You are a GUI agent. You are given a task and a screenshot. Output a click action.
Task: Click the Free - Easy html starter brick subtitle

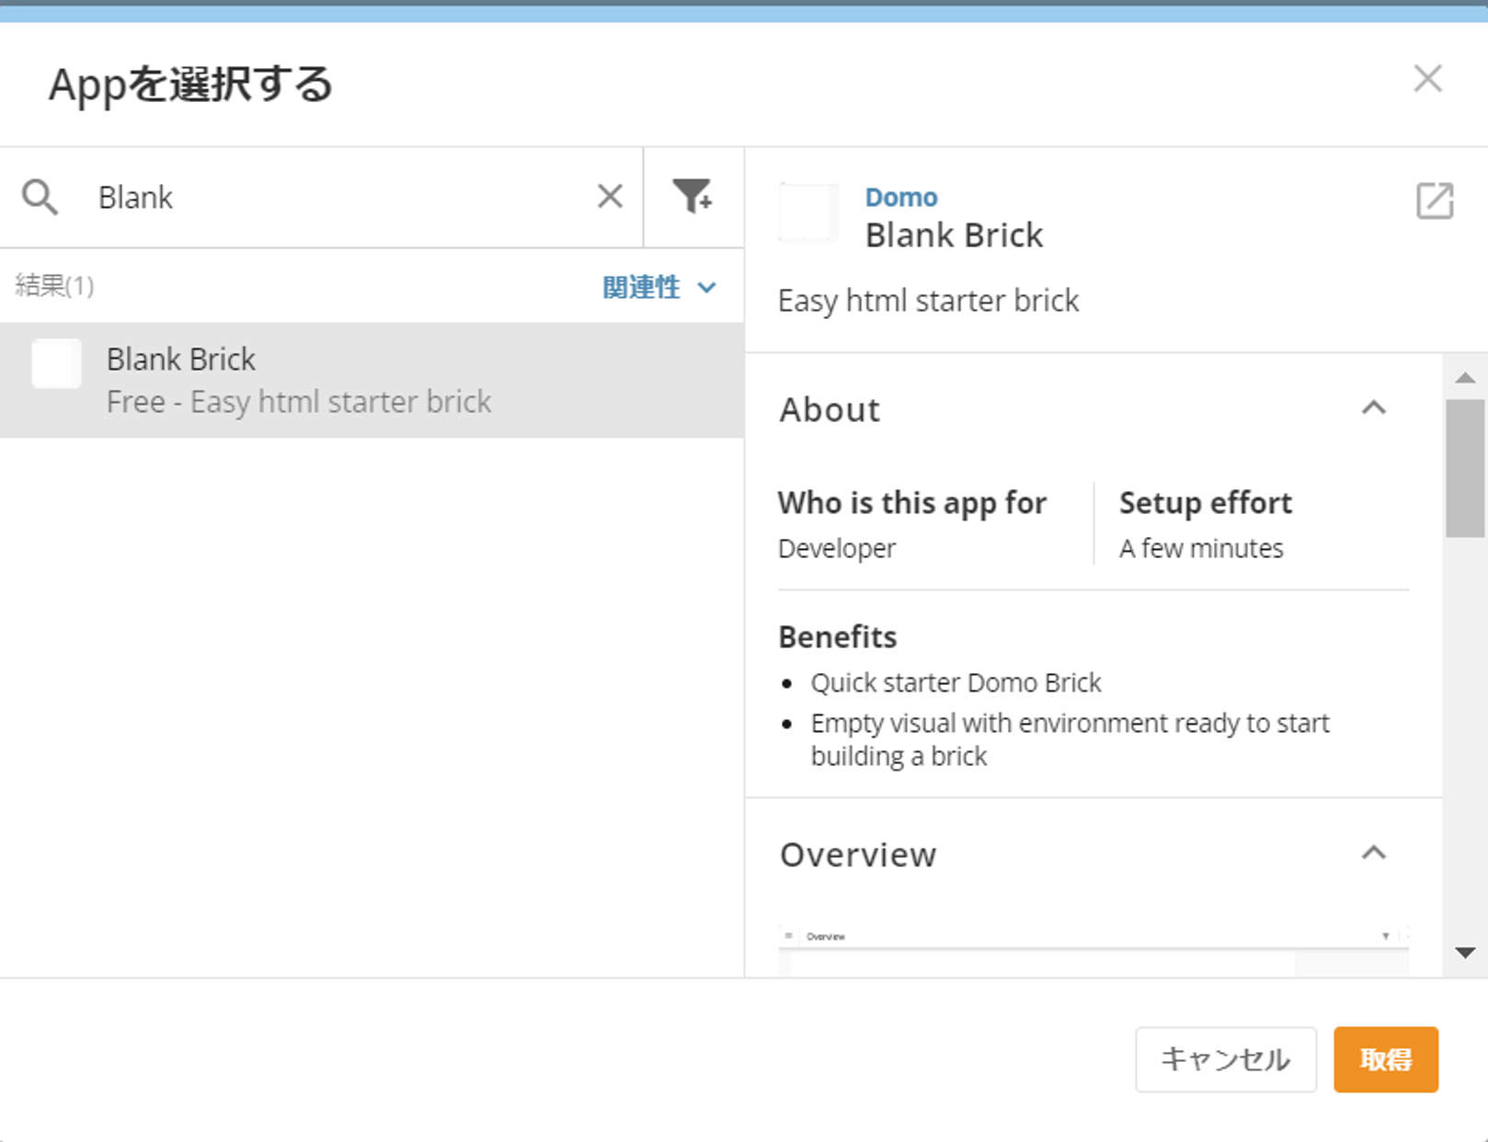(299, 402)
